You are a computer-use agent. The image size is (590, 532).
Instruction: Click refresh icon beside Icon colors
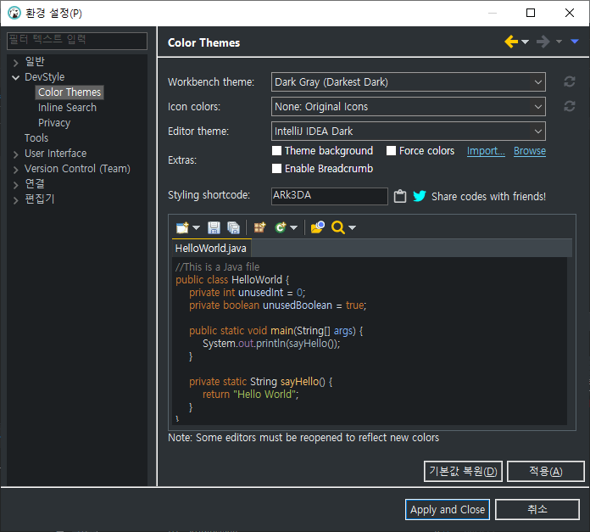coord(570,107)
